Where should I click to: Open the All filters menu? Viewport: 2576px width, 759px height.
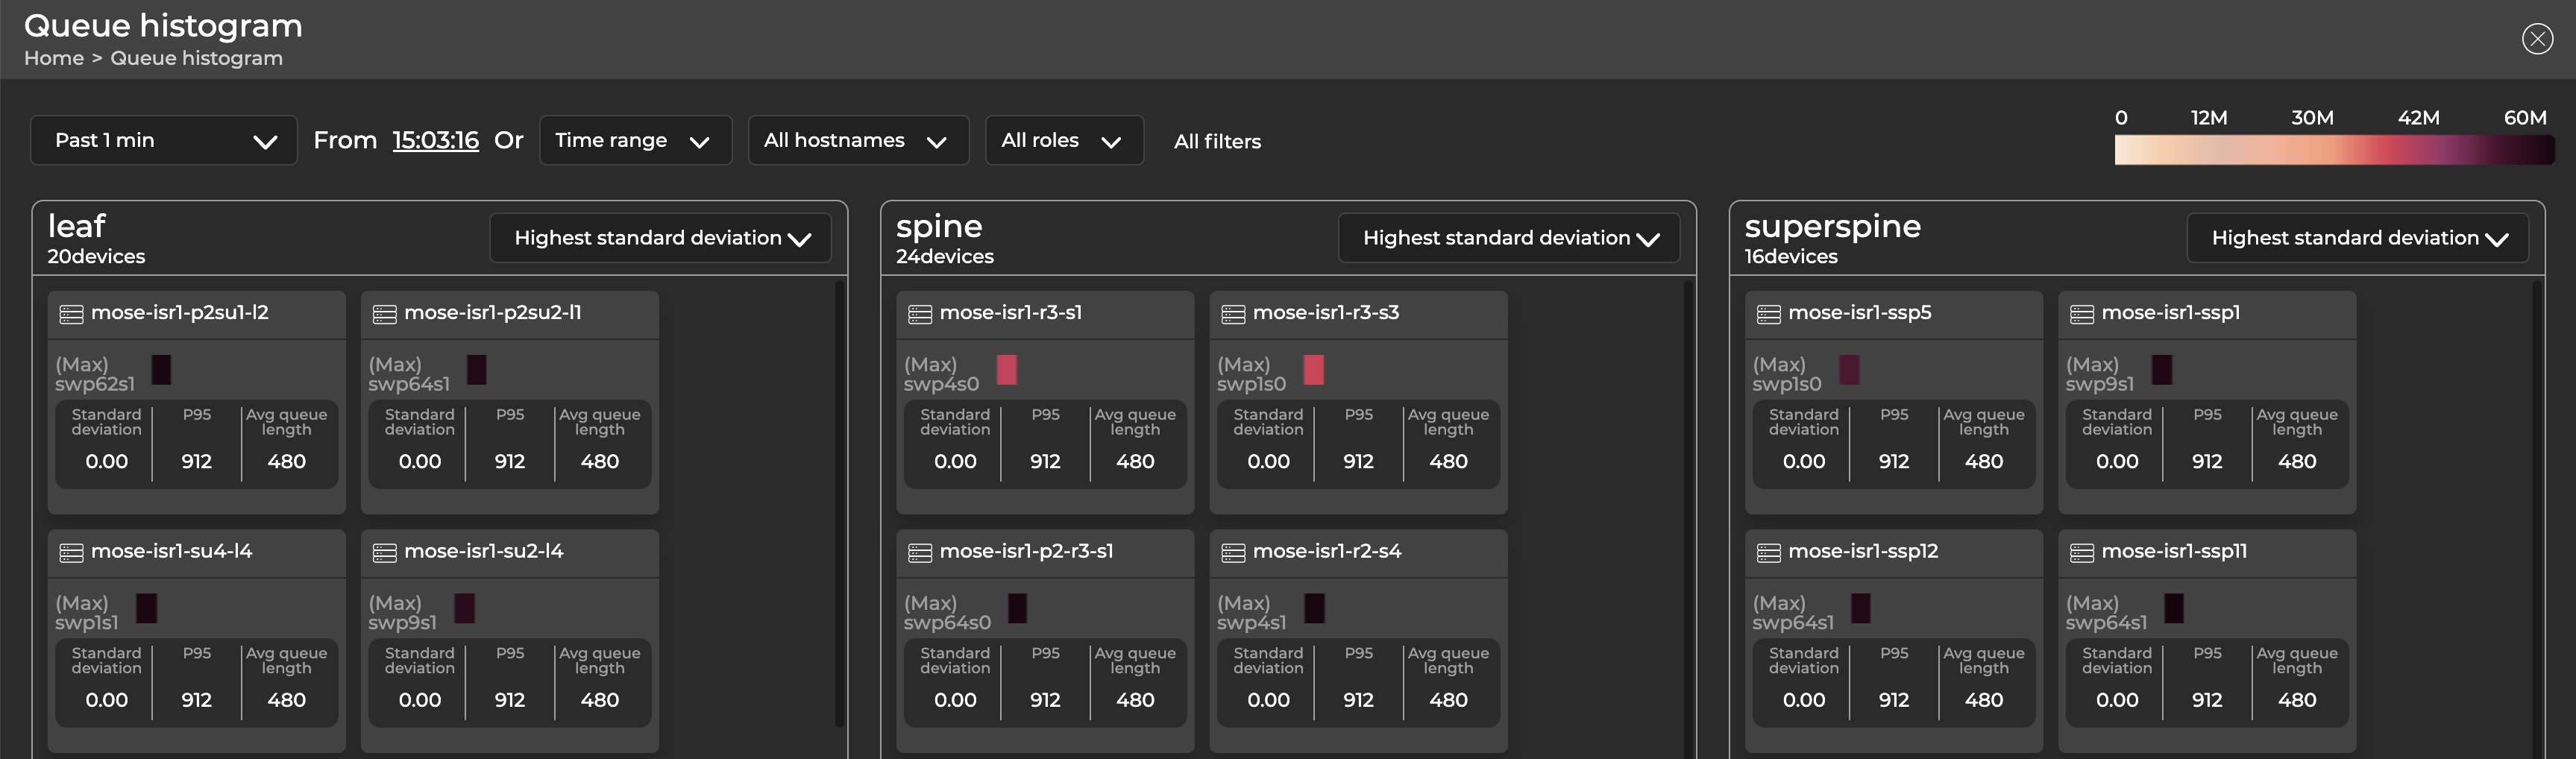(1217, 141)
